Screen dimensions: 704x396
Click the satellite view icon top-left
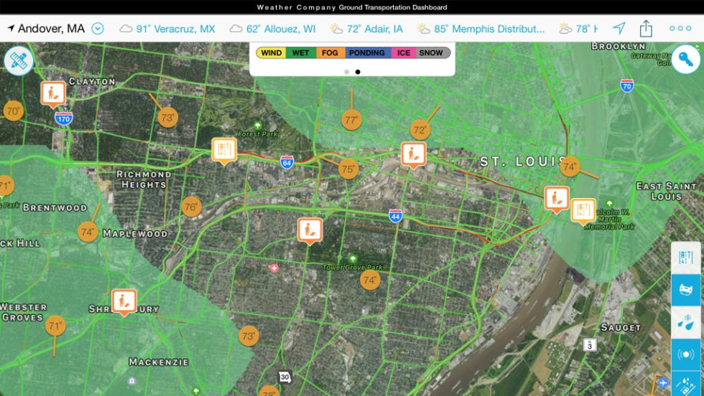19,60
